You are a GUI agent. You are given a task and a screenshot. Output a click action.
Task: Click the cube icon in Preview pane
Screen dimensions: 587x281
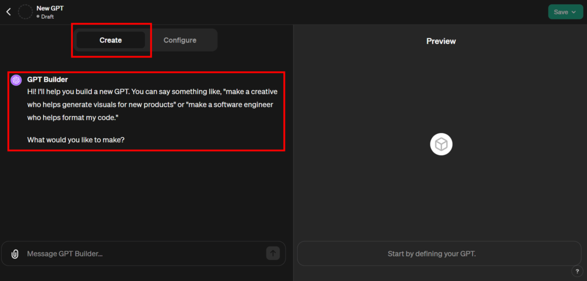(441, 145)
